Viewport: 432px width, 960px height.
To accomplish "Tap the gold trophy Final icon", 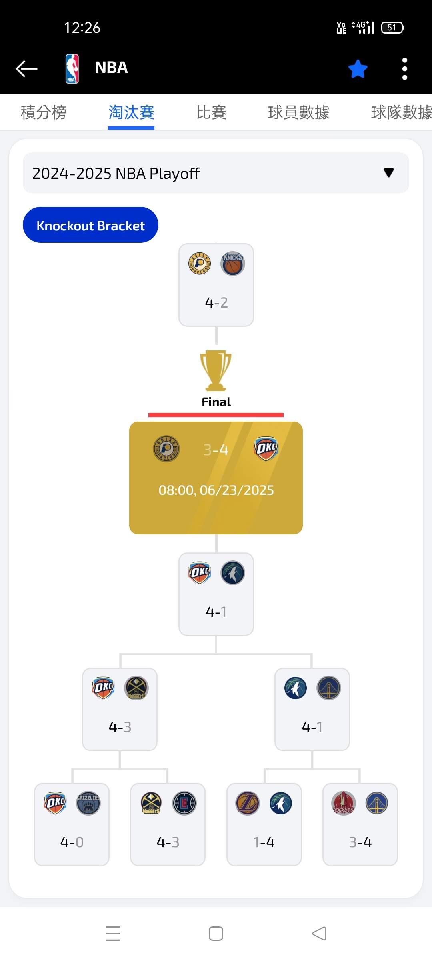I will point(216,371).
